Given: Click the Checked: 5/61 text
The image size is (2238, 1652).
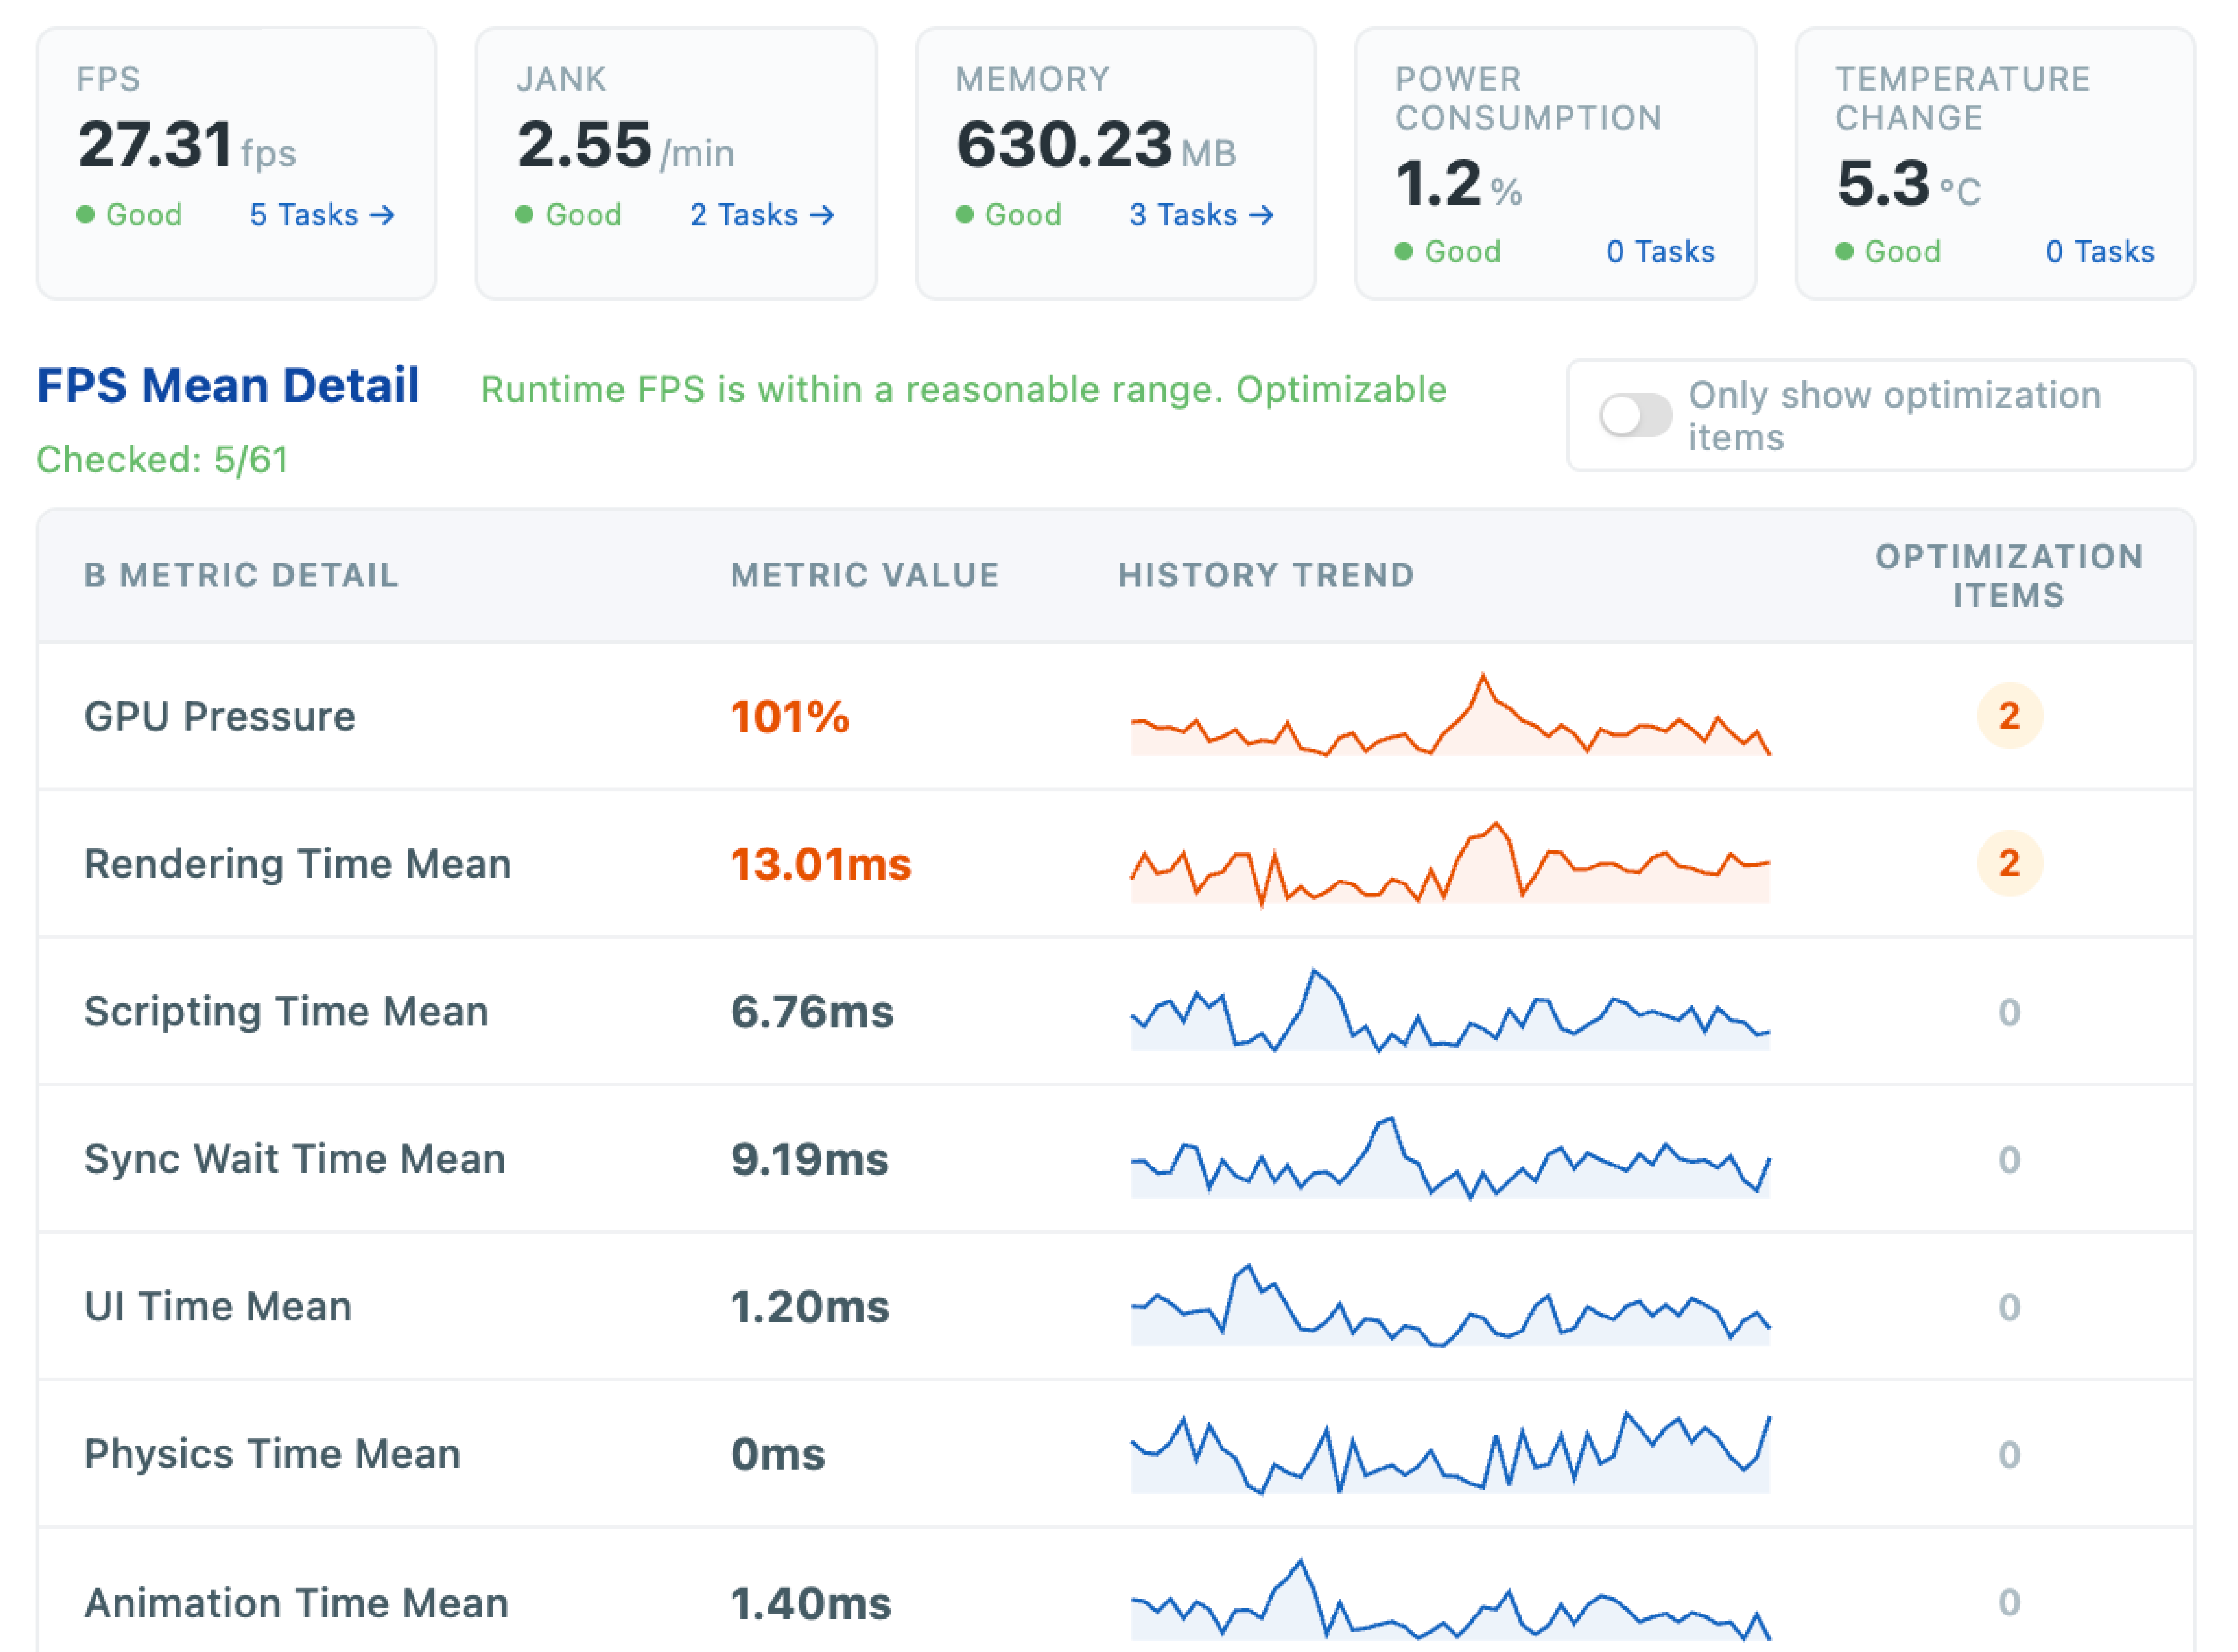Looking at the screenshot, I should pyautogui.click(x=162, y=460).
